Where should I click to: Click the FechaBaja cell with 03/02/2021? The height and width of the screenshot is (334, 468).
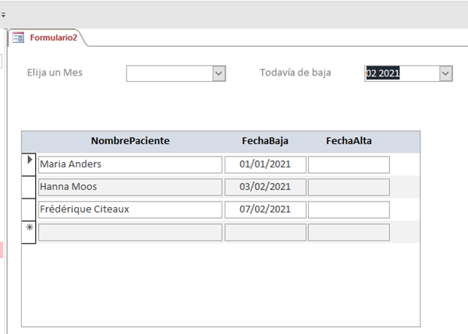265,187
